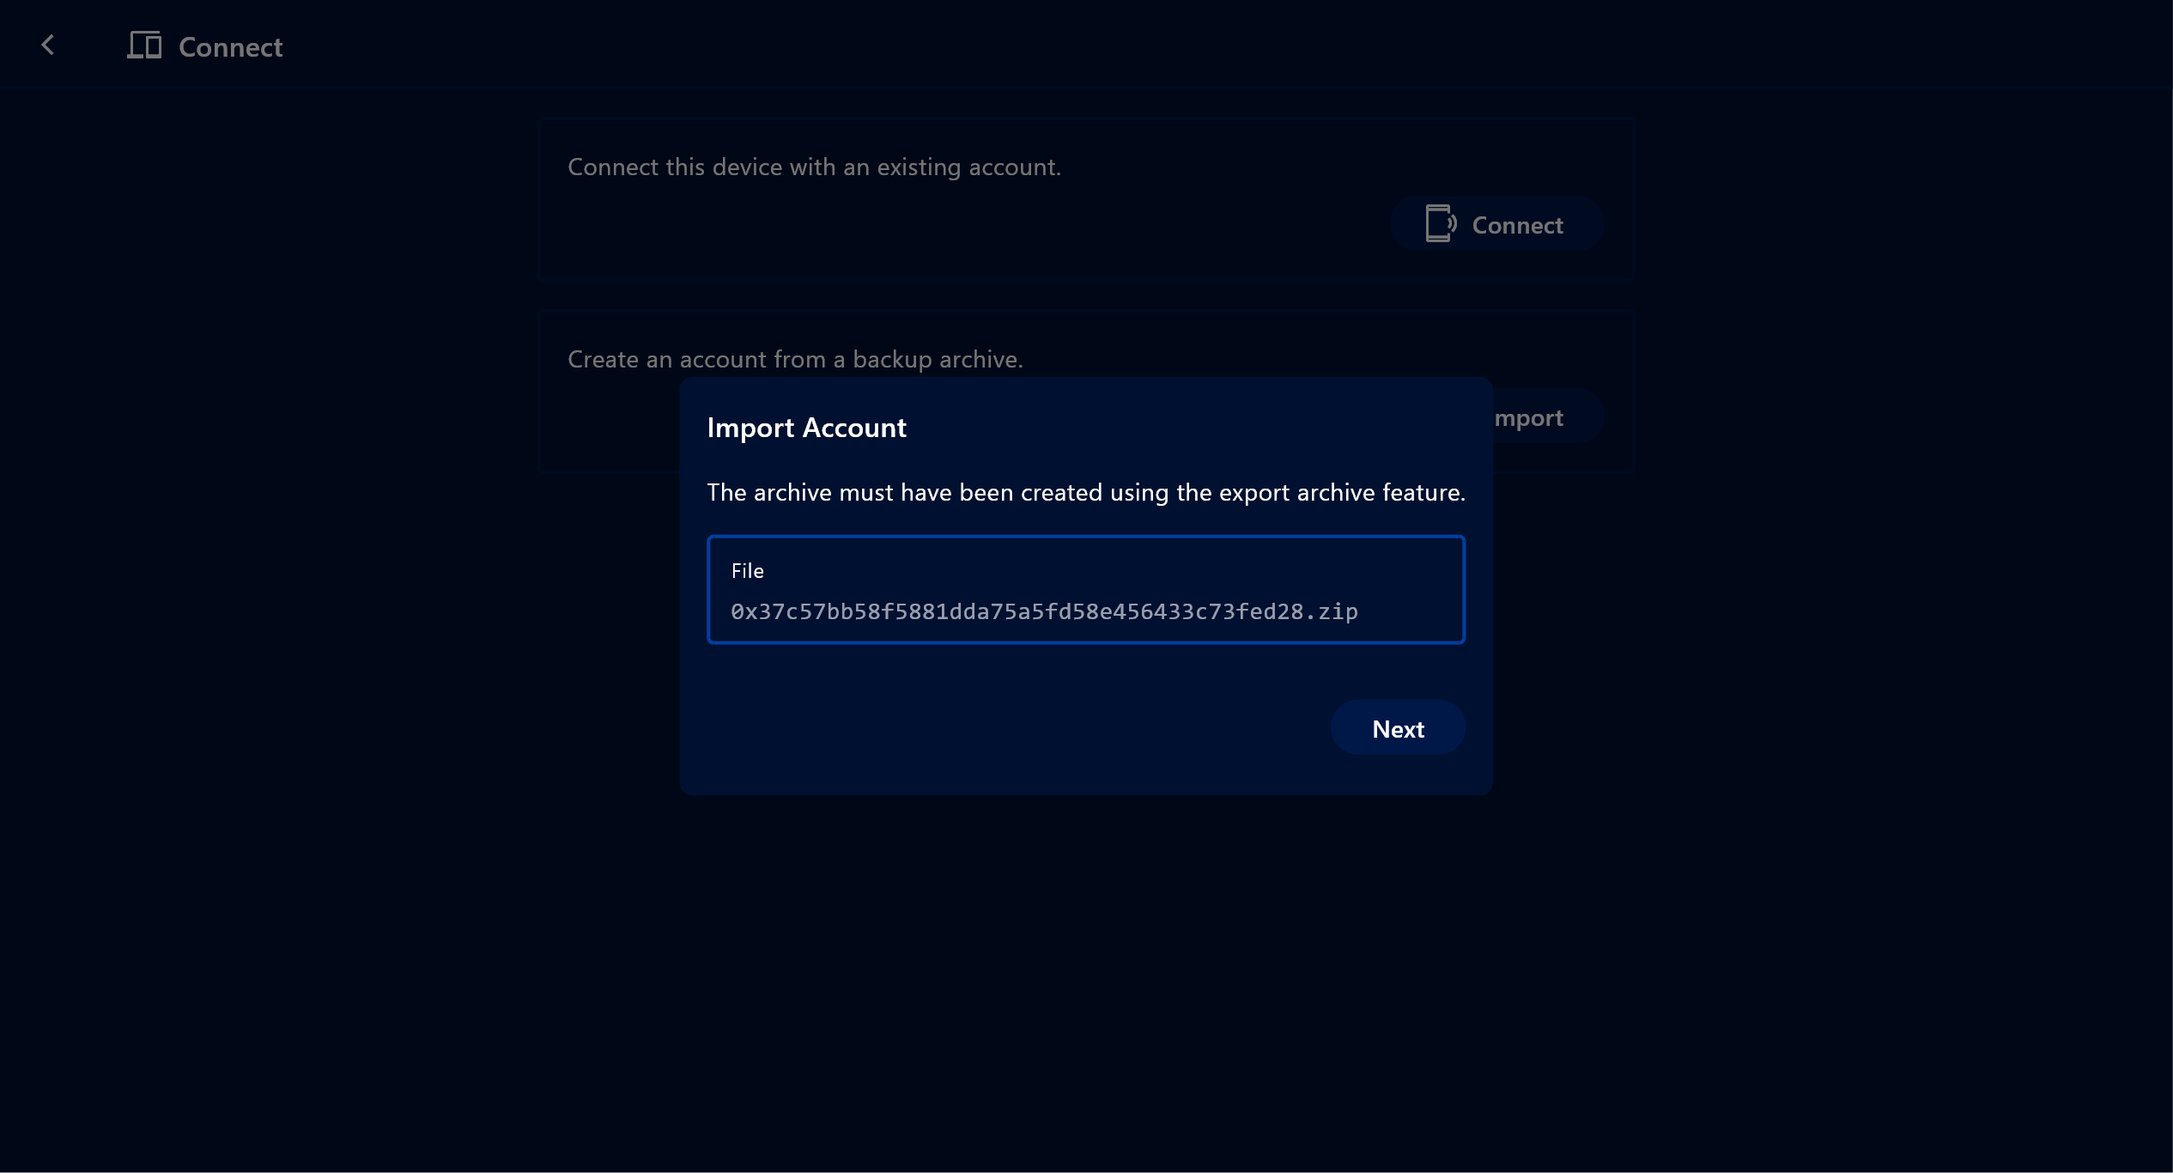Viewport: 2173px width, 1173px height.
Task: Click the devices icon beside Connect title
Action: click(144, 46)
